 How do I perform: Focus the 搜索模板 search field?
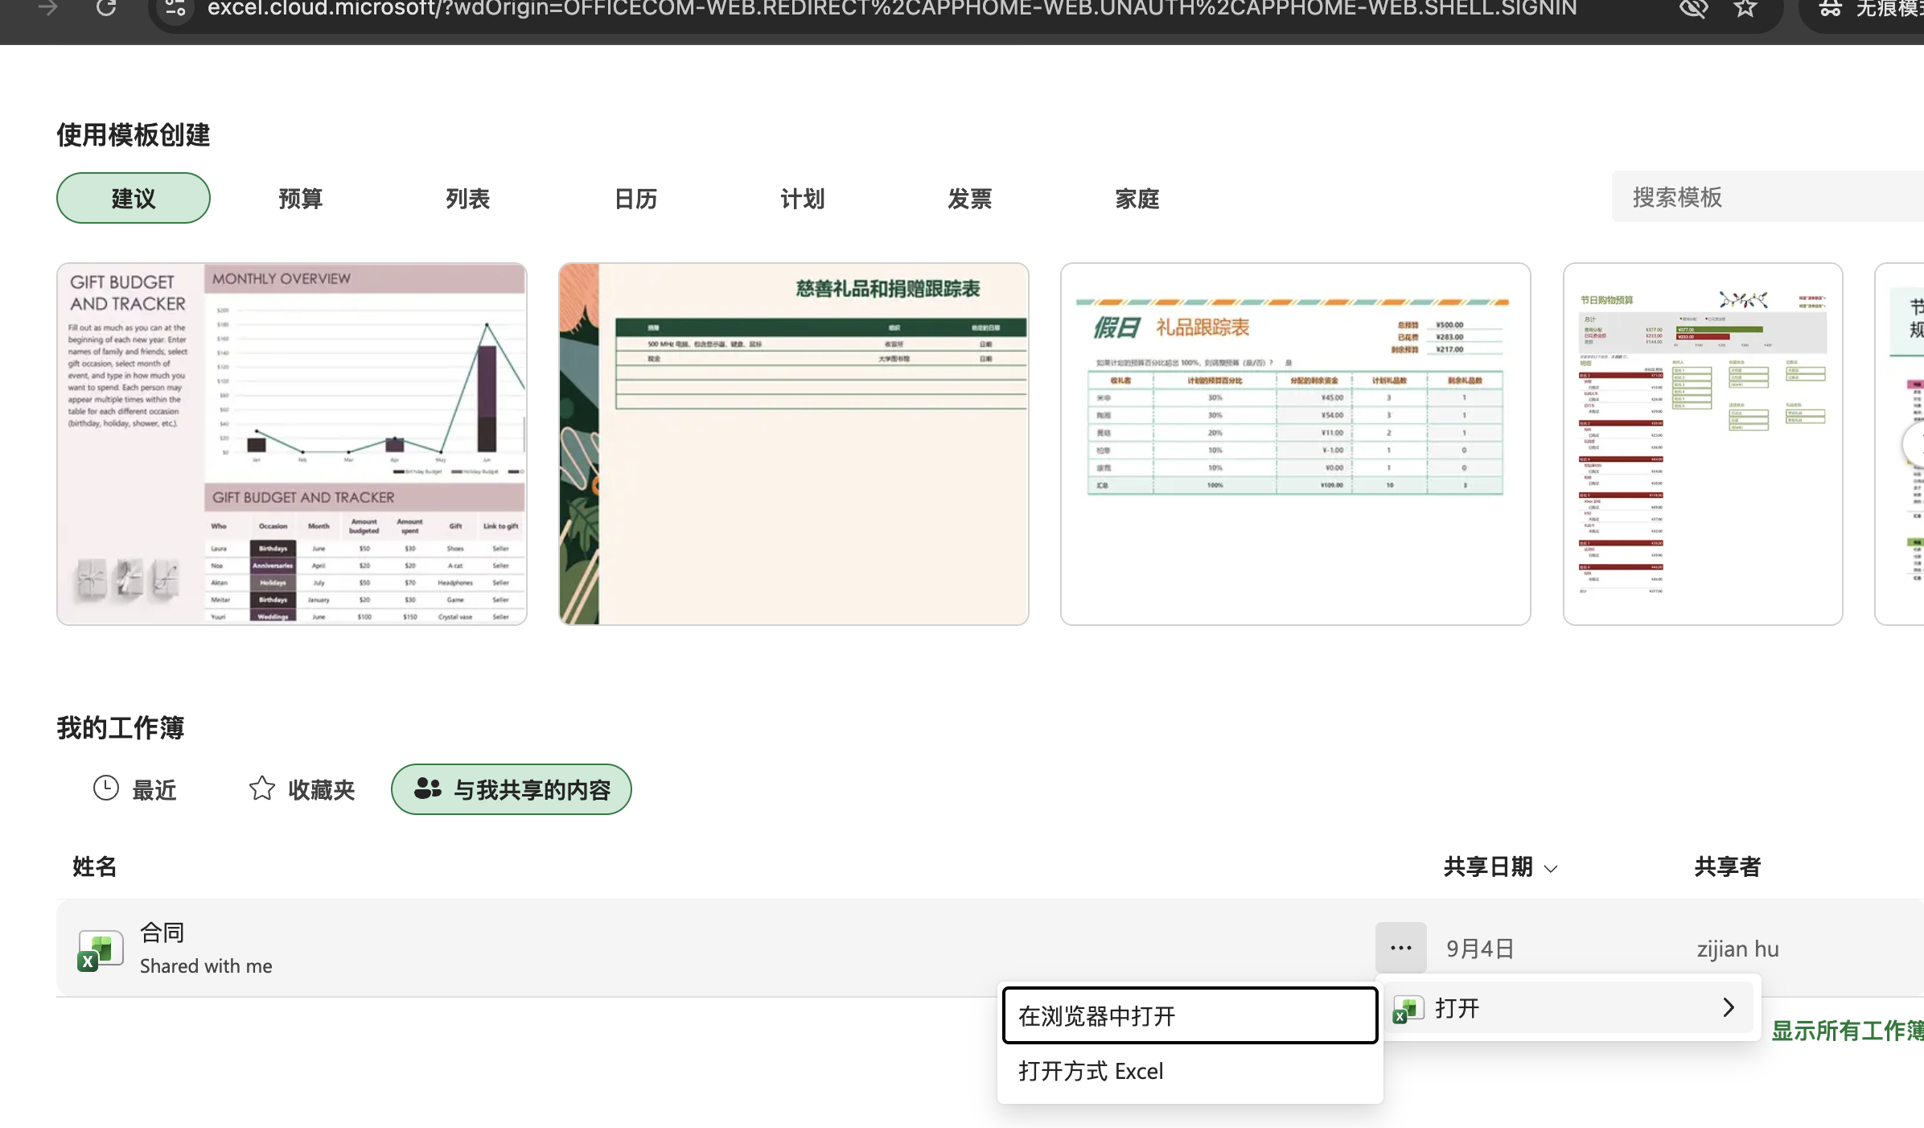(1768, 196)
